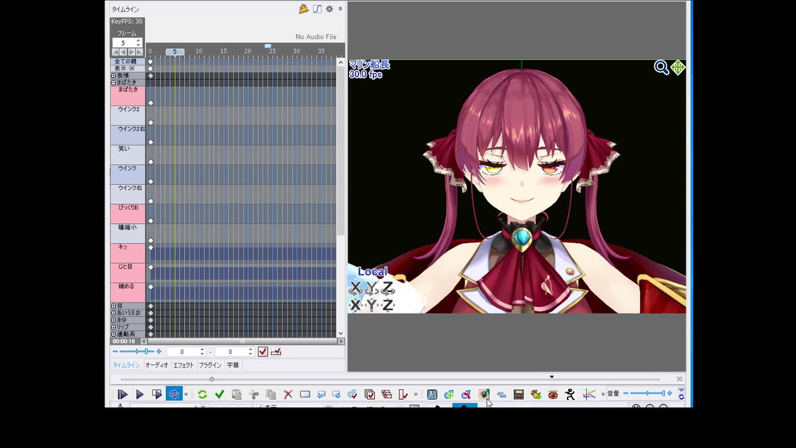Image resolution: width=796 pixels, height=448 pixels.
Task: Open dropdown arrow after axis graph icon
Action: point(603,394)
